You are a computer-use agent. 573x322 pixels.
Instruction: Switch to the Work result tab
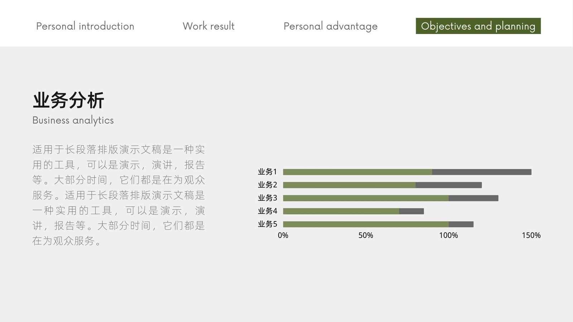pyautogui.click(x=208, y=26)
